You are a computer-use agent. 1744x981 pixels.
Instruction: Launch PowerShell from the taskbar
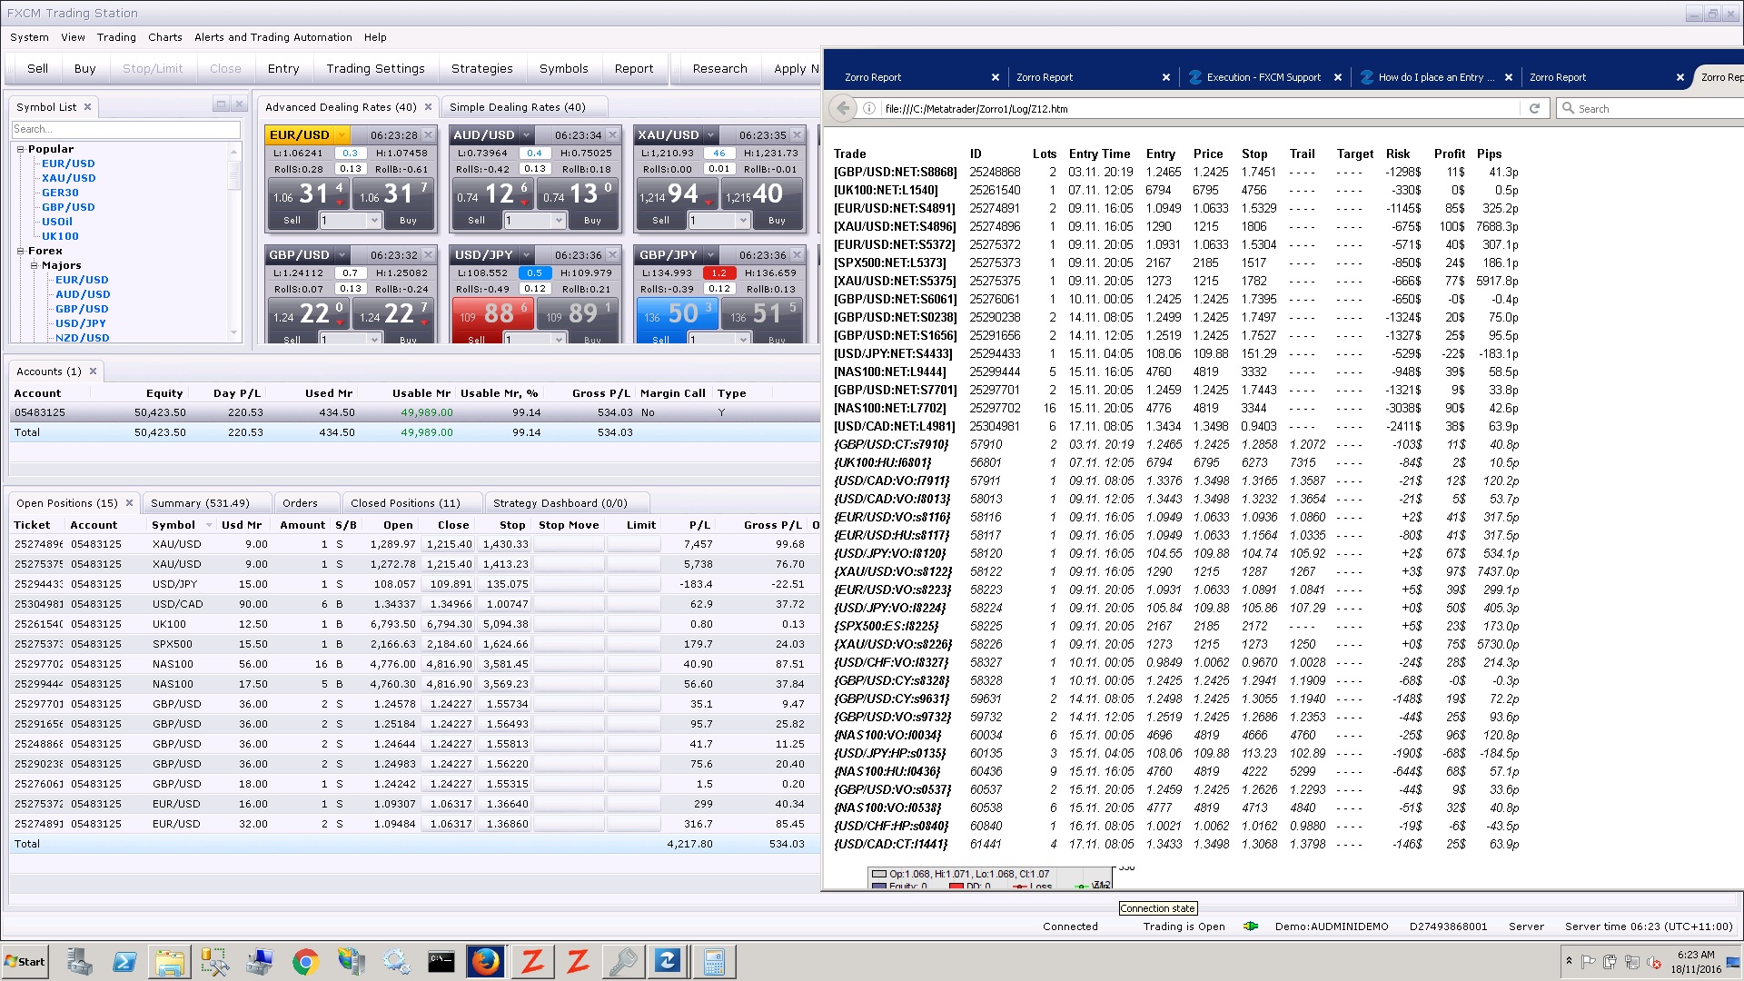124,961
